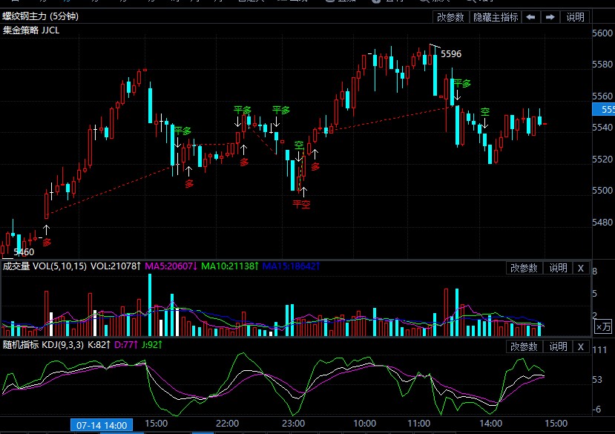615x434 pixels.
Task: Close the KDJ indicator panel with X
Action: coord(581,346)
